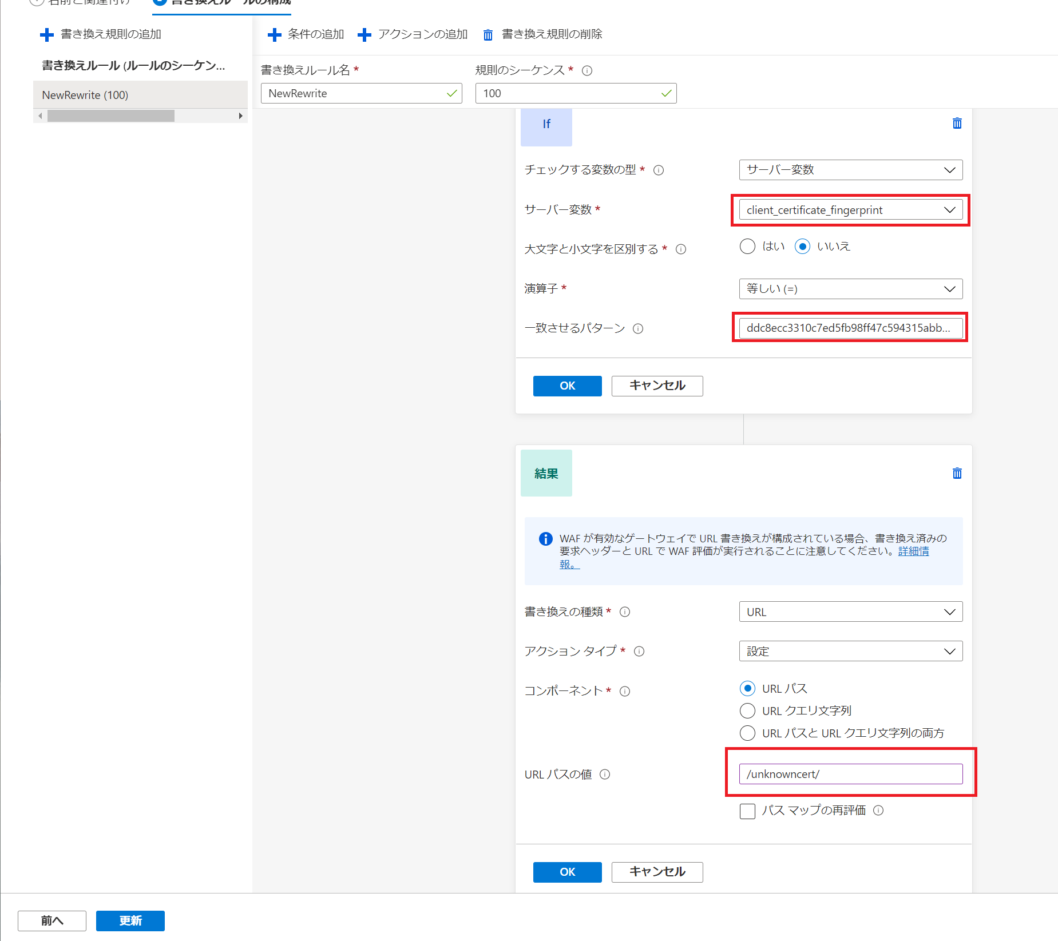This screenshot has height=941, width=1058.
Task: Click the plus icon for 書き換え規則の追加
Action: click(47, 35)
